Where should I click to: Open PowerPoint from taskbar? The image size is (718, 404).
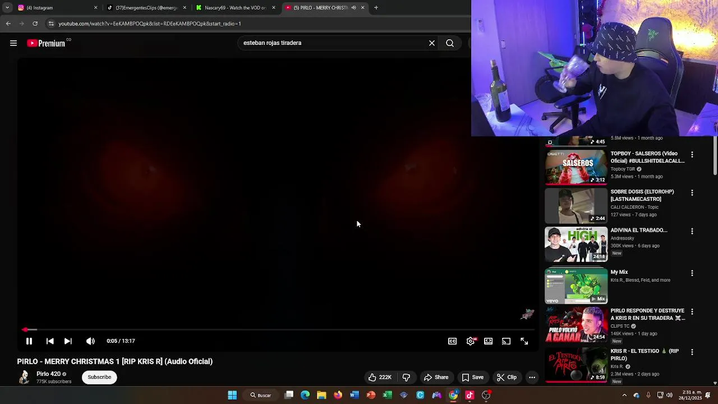click(371, 395)
